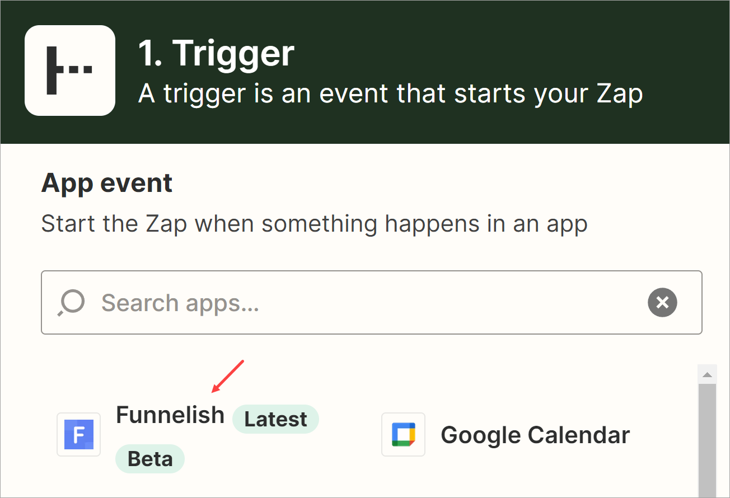Clear the Search apps field
Viewport: 730px width, 498px height.
pos(662,303)
